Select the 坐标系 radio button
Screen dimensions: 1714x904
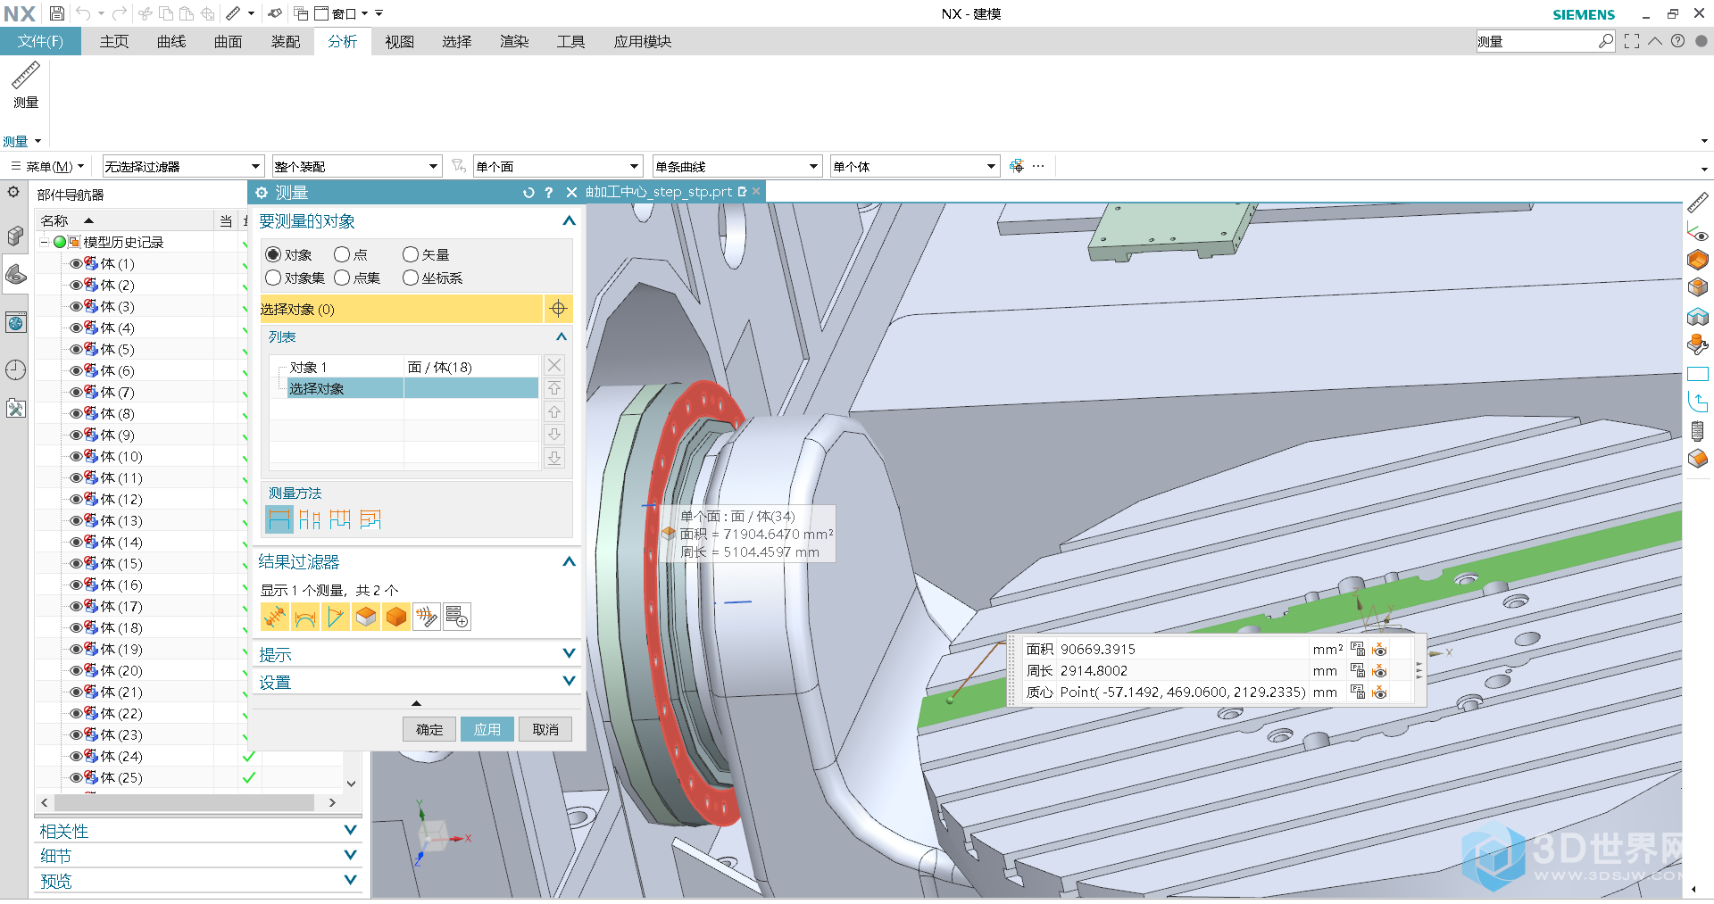(x=411, y=278)
